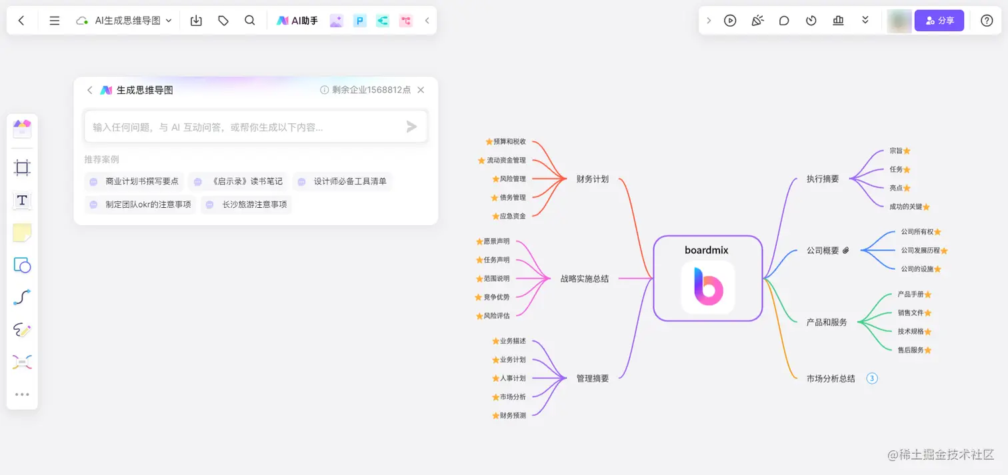Click the purple 分享 share button
The image size is (1008, 475).
point(939,21)
